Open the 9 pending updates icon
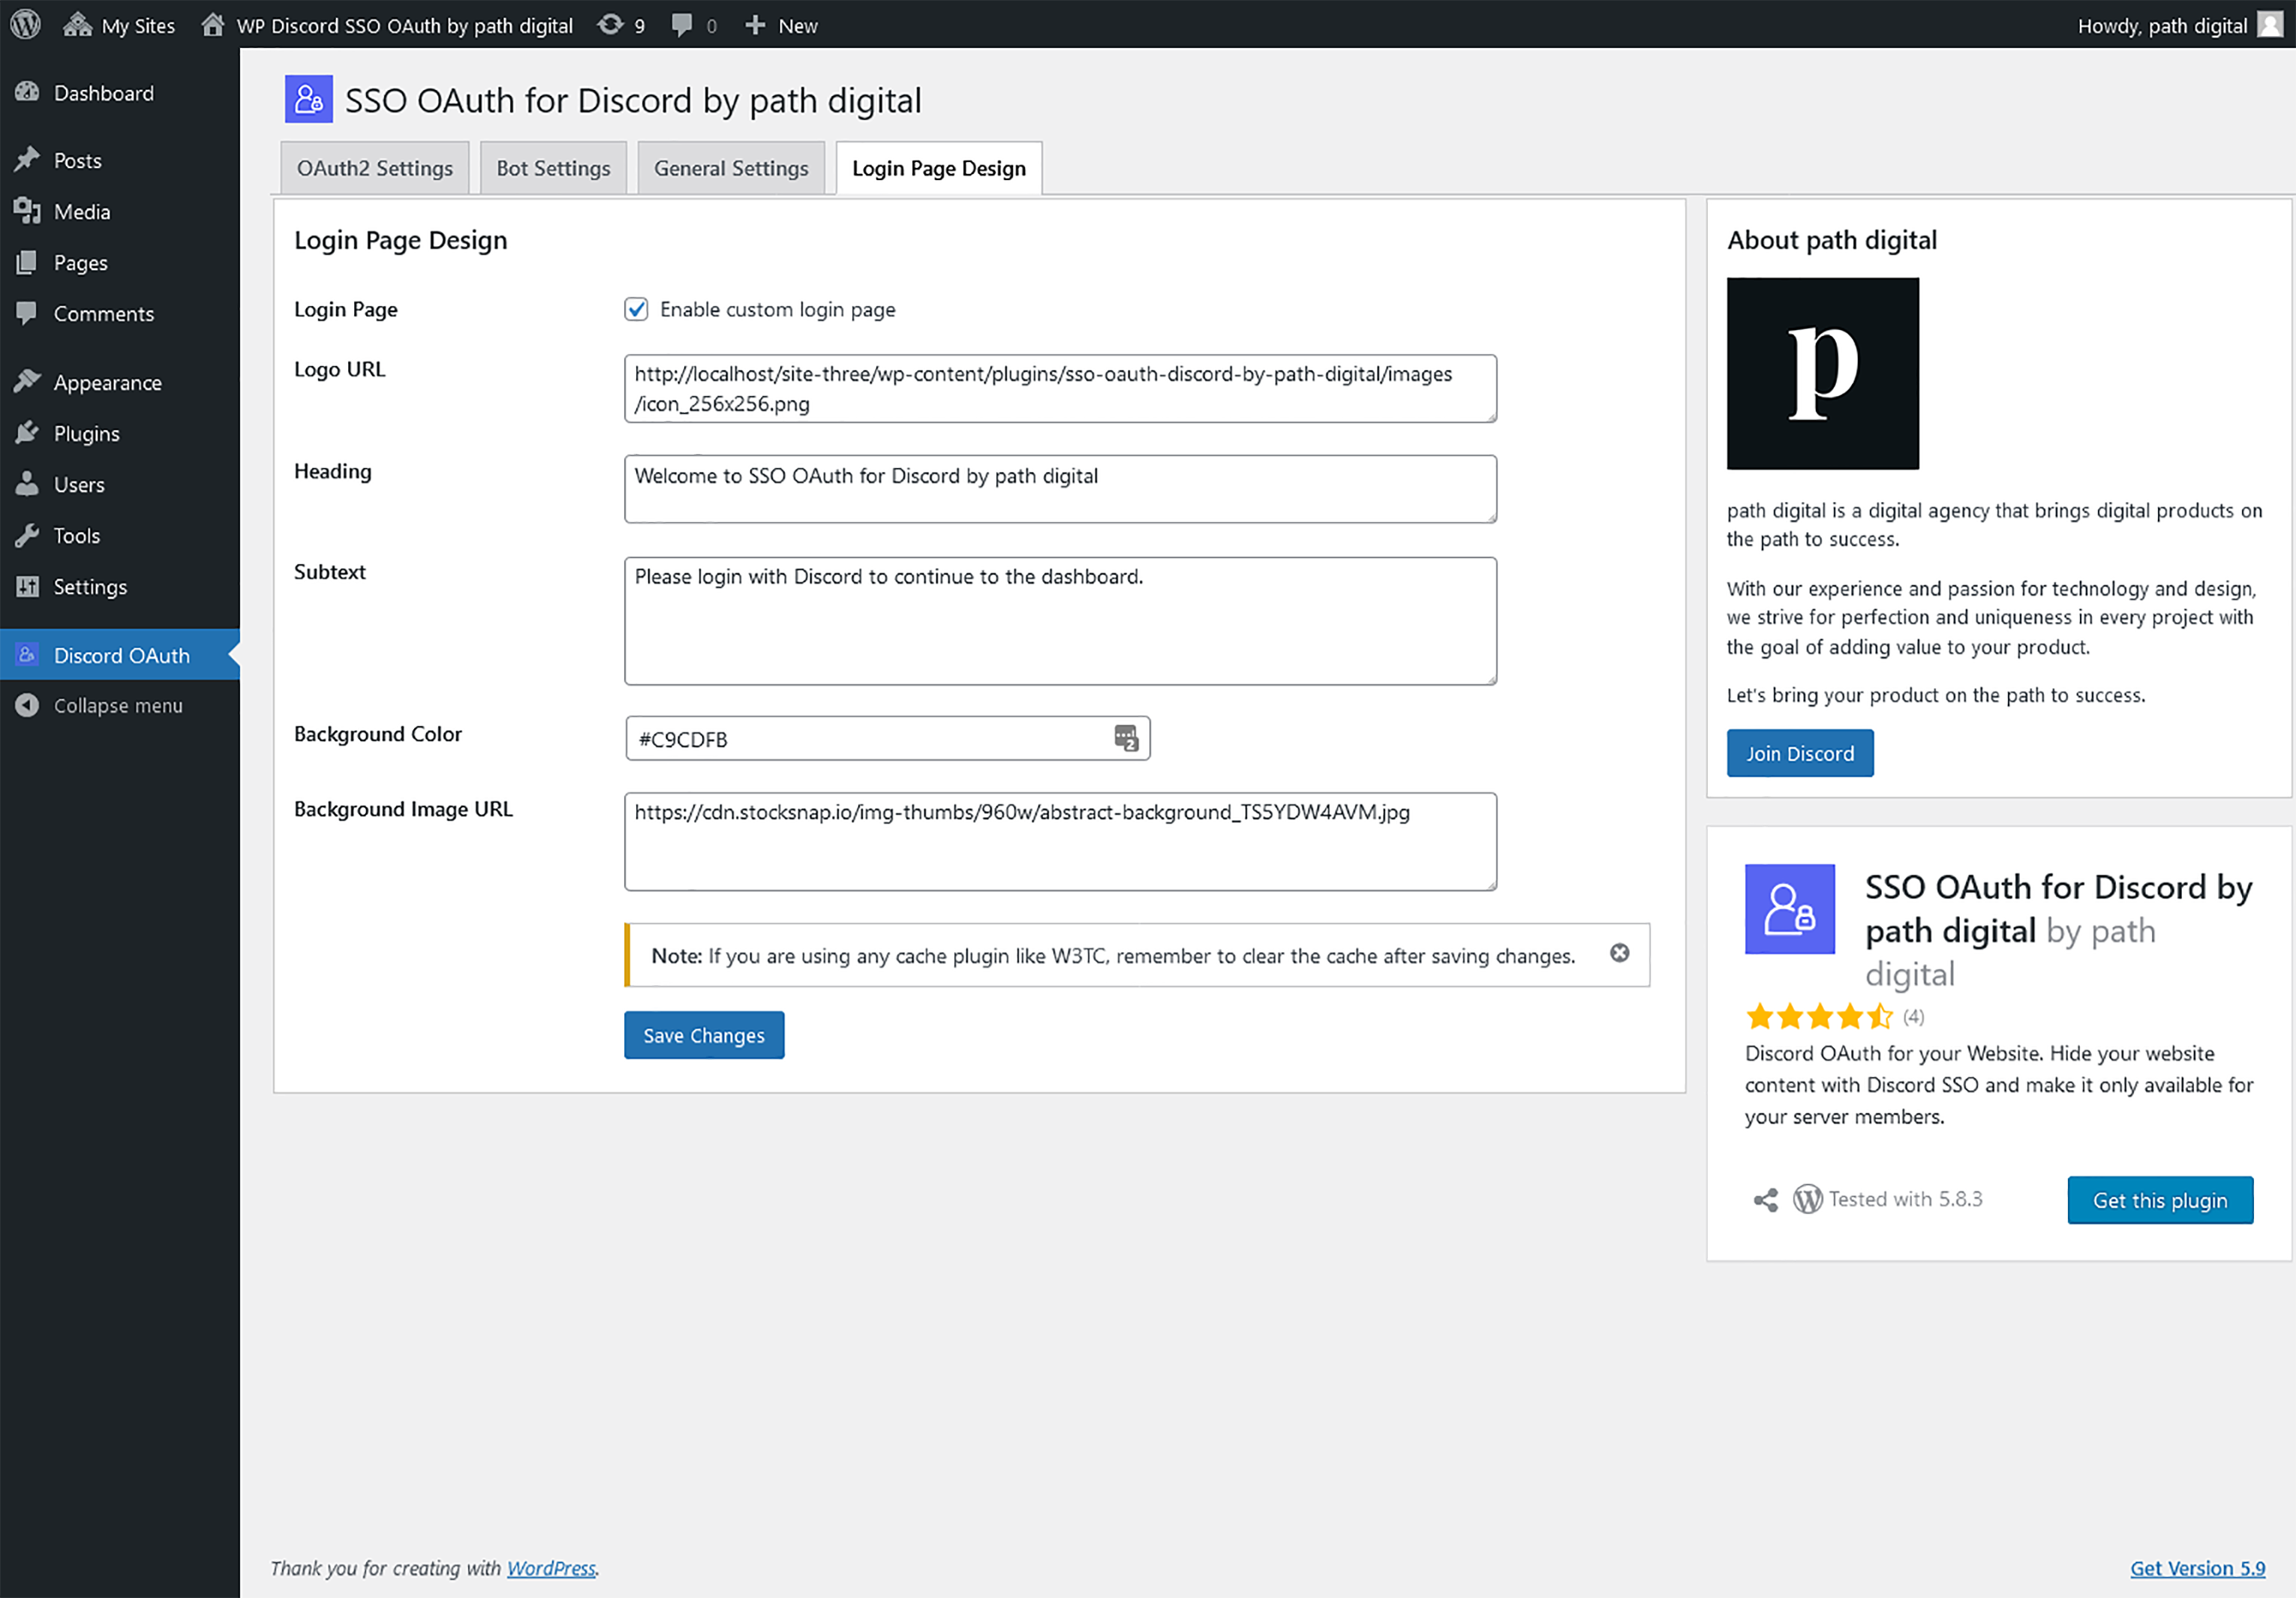The width and height of the screenshot is (2296, 1598). [x=621, y=25]
